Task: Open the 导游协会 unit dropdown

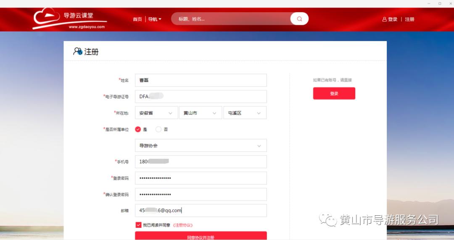Action: tap(201, 146)
